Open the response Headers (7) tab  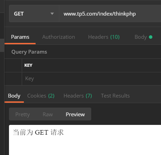click(x=78, y=96)
